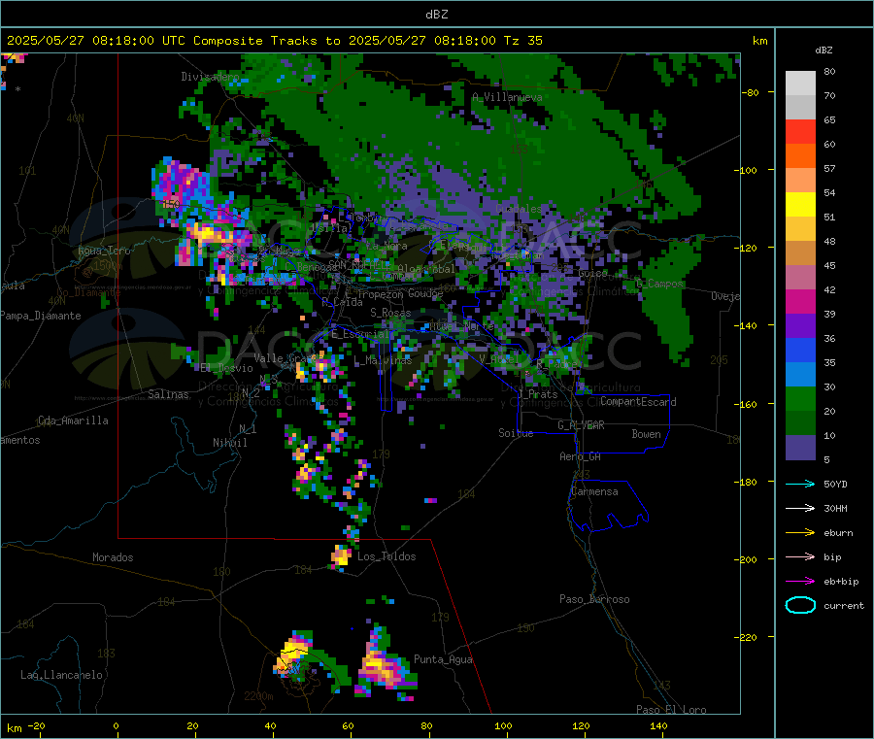Click the 'El_Desvio' place label
This screenshot has width=874, height=739.
(226, 368)
